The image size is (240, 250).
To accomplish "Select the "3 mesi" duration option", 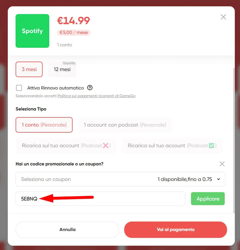I will [x=29, y=69].
